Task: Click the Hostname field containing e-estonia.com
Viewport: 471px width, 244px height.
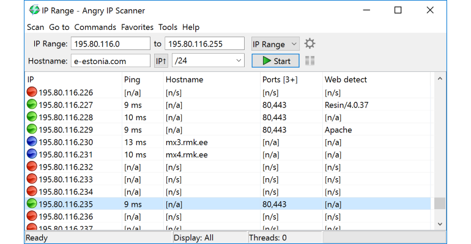Action: [111, 61]
